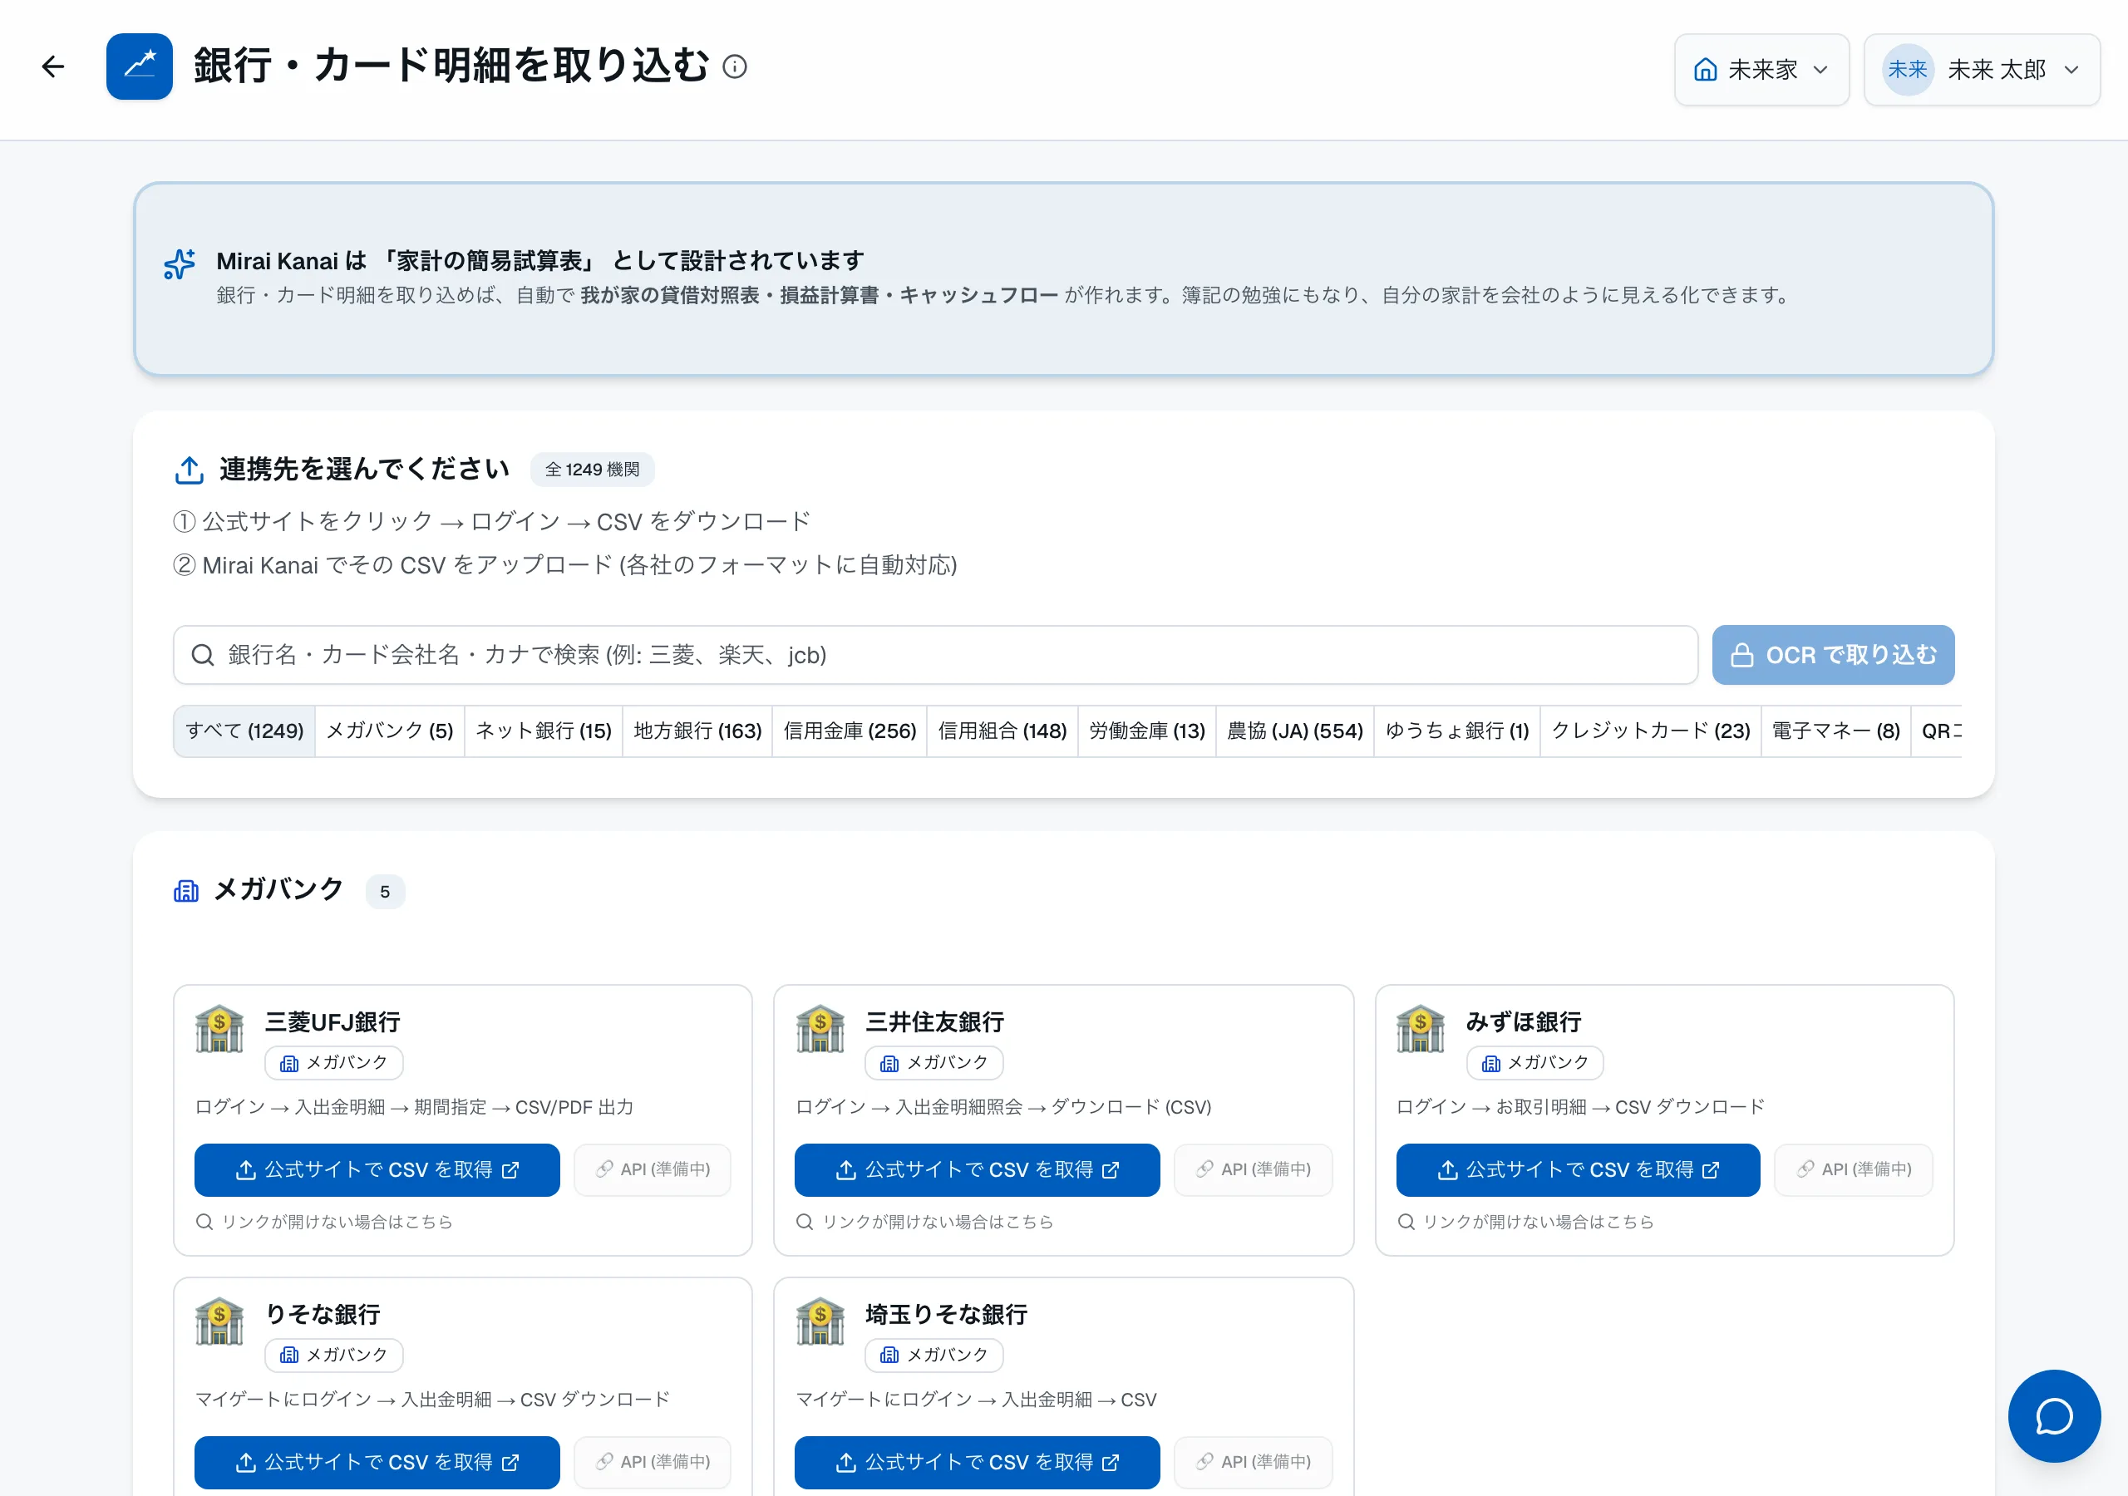Click the メガバンク tag on 埼玉りそな銀行 card
The image size is (2128, 1496).
[934, 1355]
